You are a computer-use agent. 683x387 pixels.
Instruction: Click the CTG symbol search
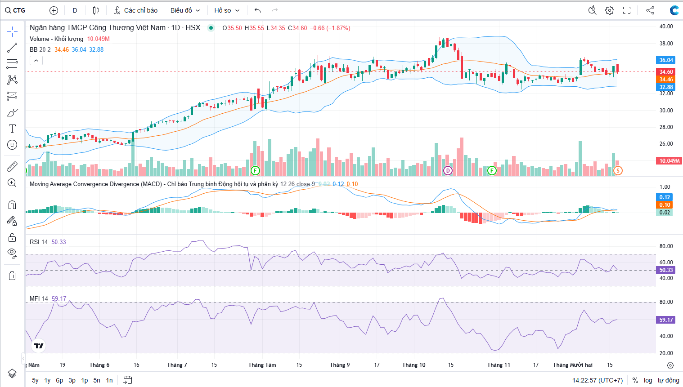pos(16,10)
